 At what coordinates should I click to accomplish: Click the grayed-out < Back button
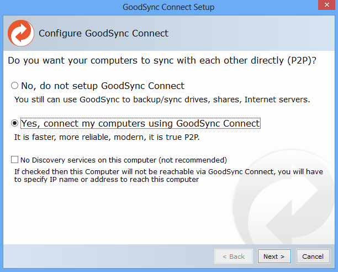point(234,257)
